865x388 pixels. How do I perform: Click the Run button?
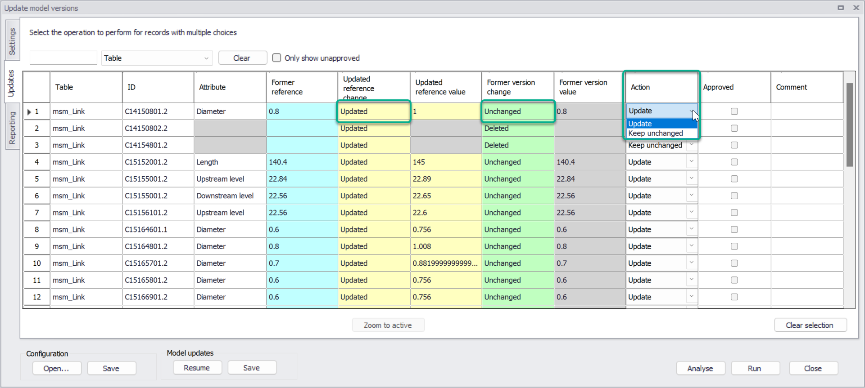(755, 368)
